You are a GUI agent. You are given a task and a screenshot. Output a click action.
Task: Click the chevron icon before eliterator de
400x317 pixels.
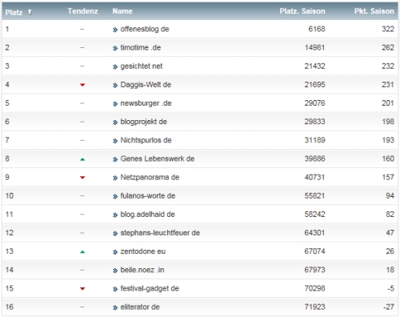pos(115,307)
